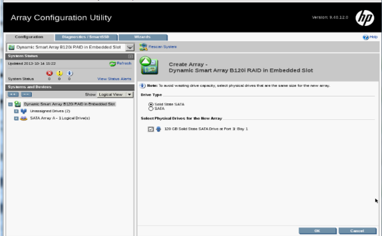Click the Cancel button

point(357,231)
